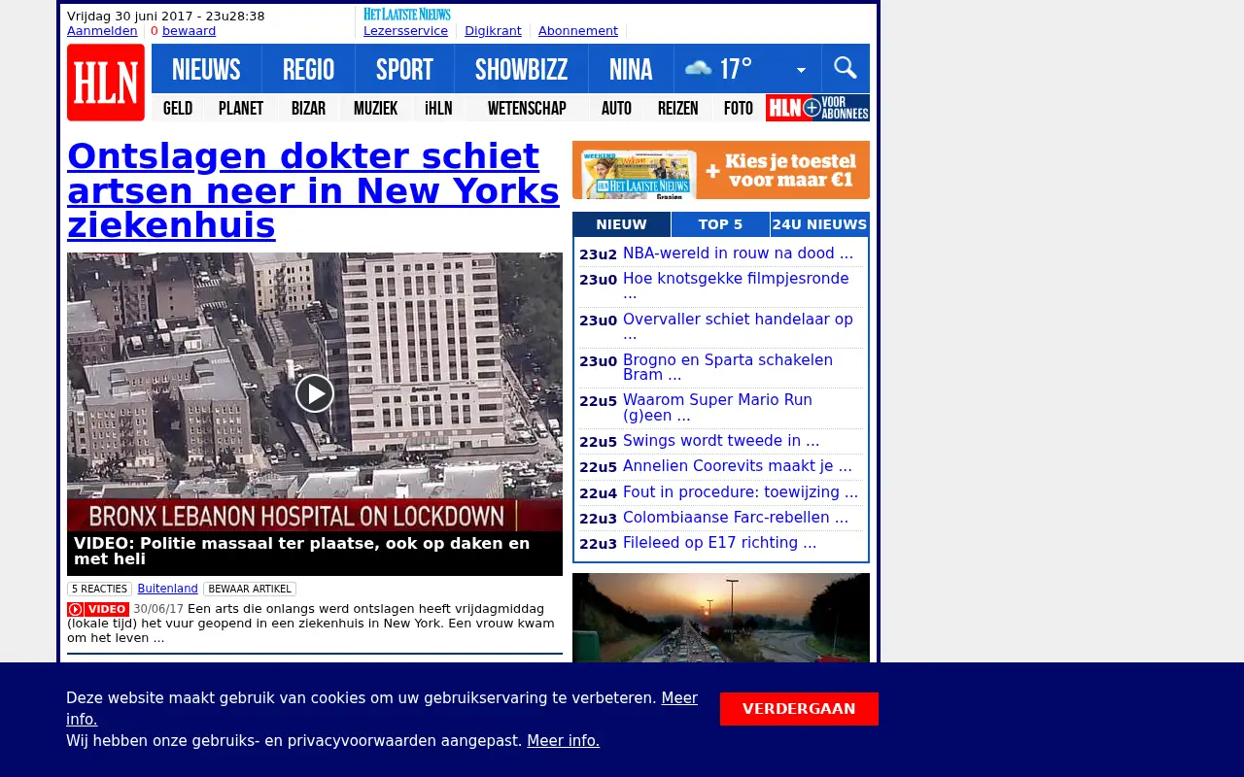The image size is (1244, 777).
Task: Click BEWAAR ARTIKEL button
Action: (250, 589)
